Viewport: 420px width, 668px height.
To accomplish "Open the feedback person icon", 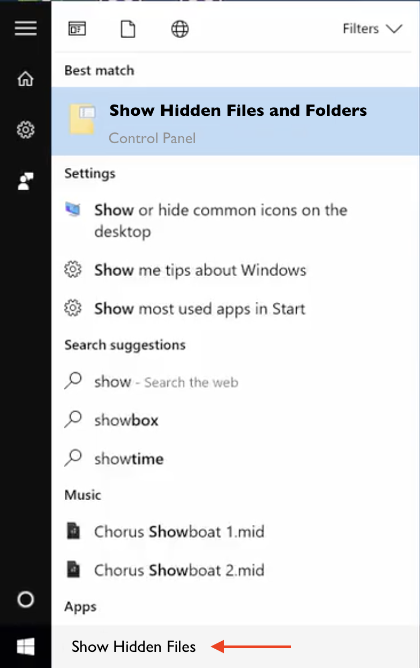I will tap(26, 181).
